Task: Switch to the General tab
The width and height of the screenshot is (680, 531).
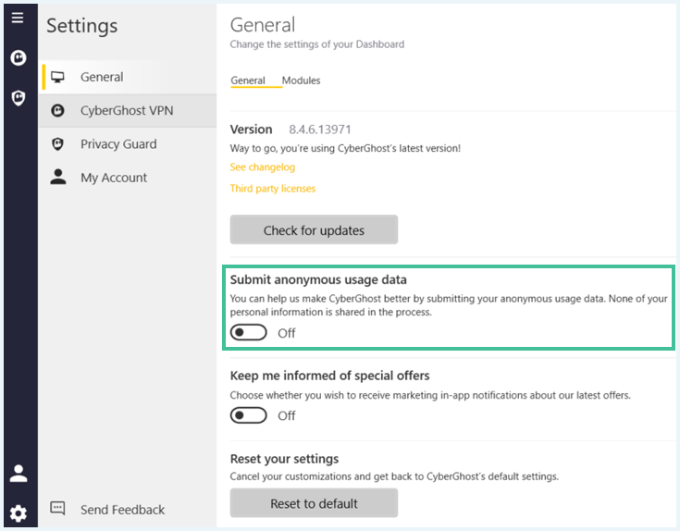Action: click(248, 80)
